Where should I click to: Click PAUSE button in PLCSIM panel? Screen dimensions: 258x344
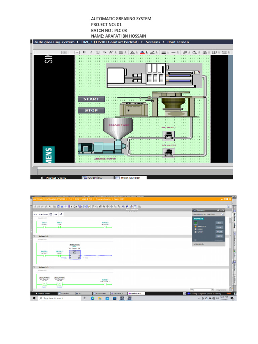pyautogui.click(x=219, y=232)
